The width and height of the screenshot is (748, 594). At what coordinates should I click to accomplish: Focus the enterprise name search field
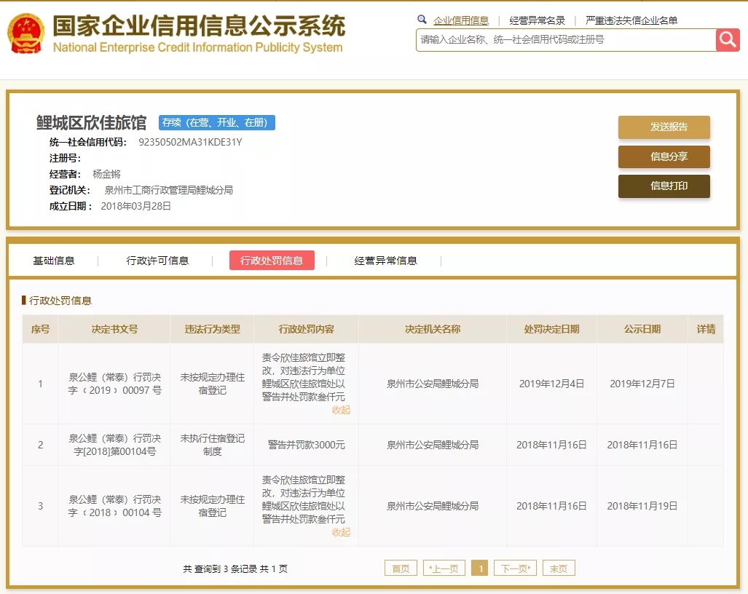pos(566,39)
